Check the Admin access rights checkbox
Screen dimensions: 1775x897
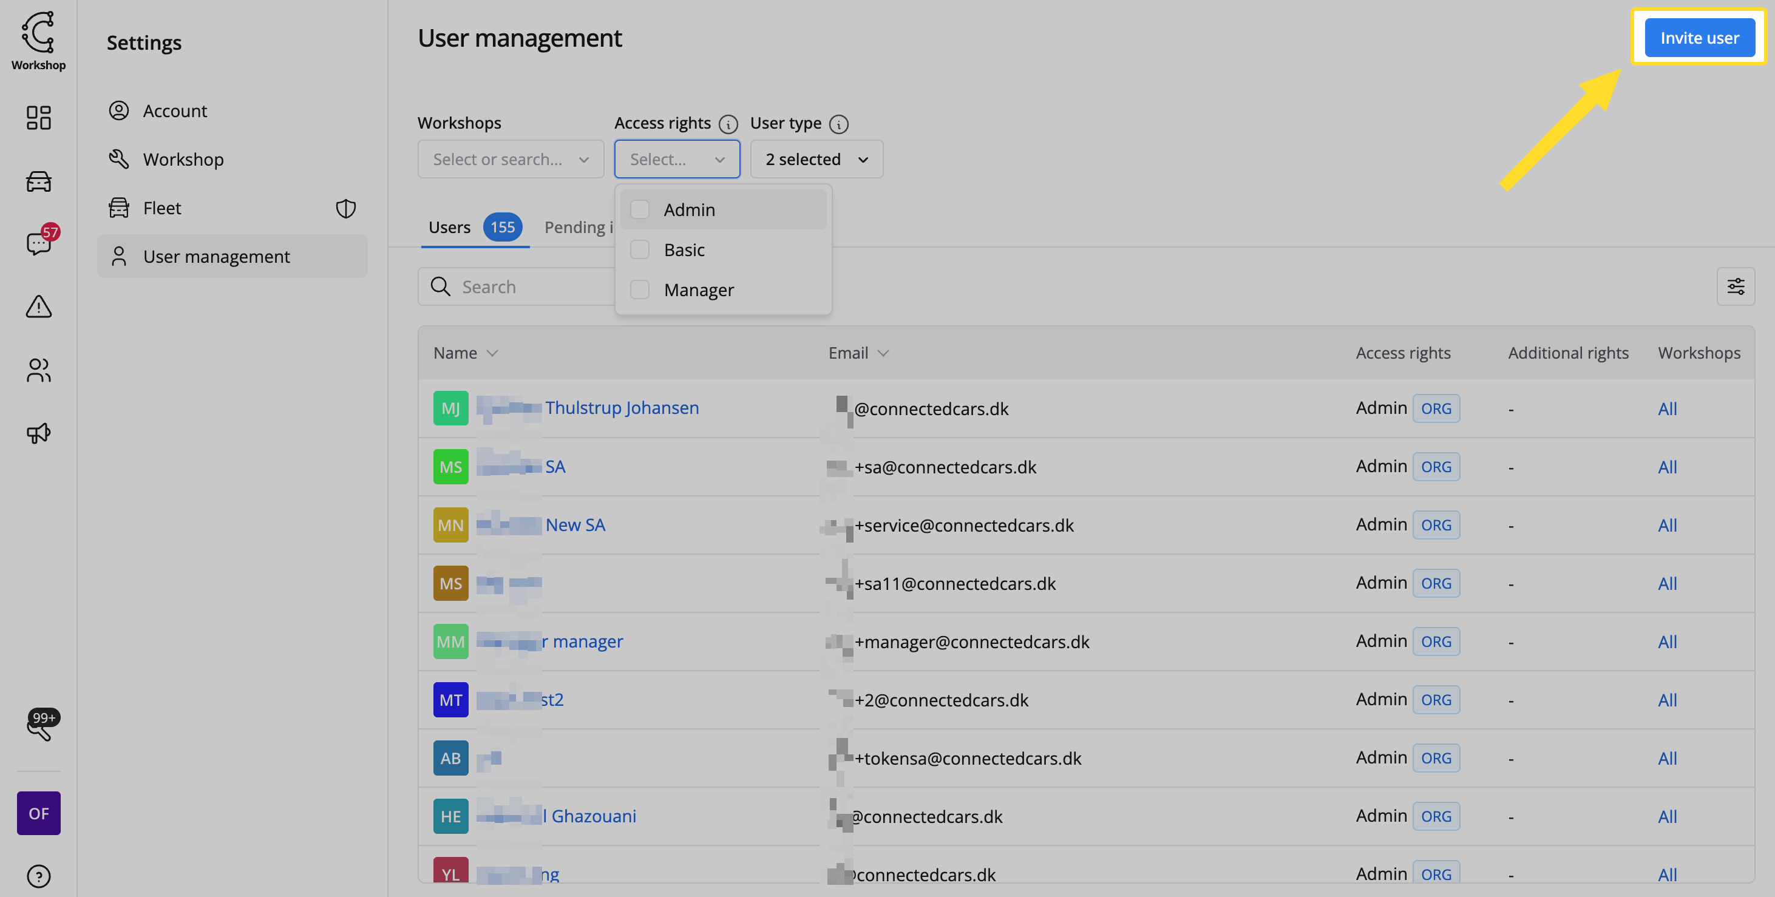tap(639, 209)
